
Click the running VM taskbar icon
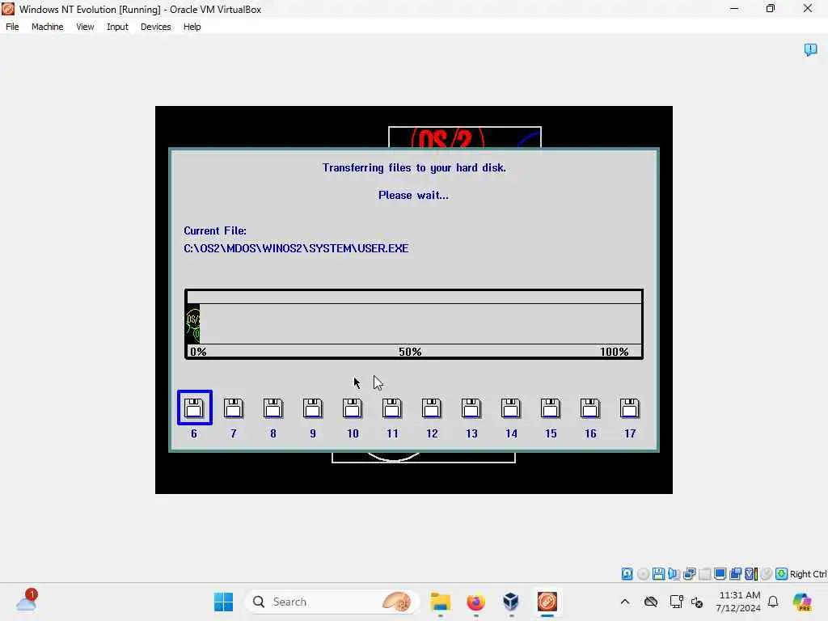(547, 602)
